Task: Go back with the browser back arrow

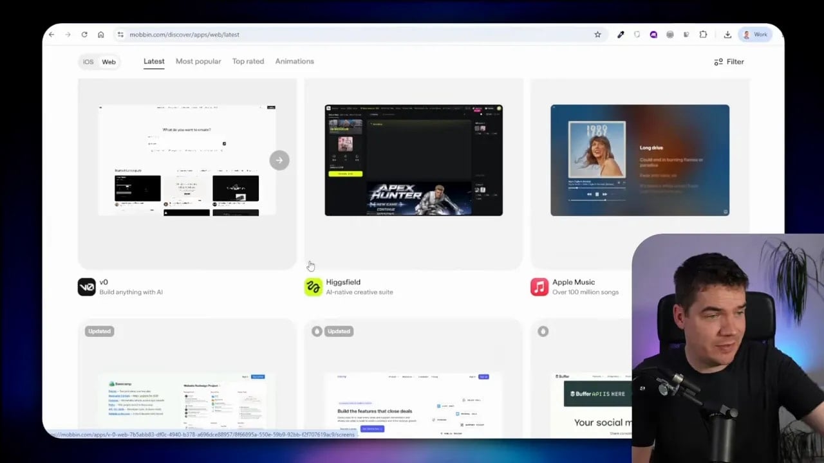Action: 51,35
